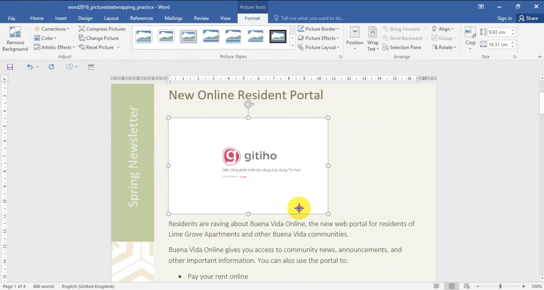This screenshot has width=544, height=290.
Task: Click the Redo/Repeat icon
Action: pyautogui.click(x=51, y=67)
